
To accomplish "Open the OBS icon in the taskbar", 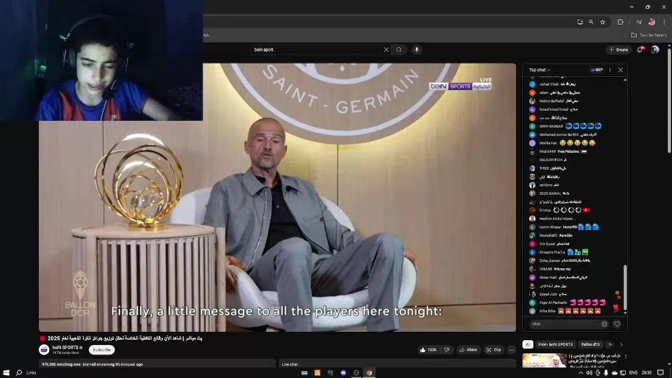I will point(356,373).
